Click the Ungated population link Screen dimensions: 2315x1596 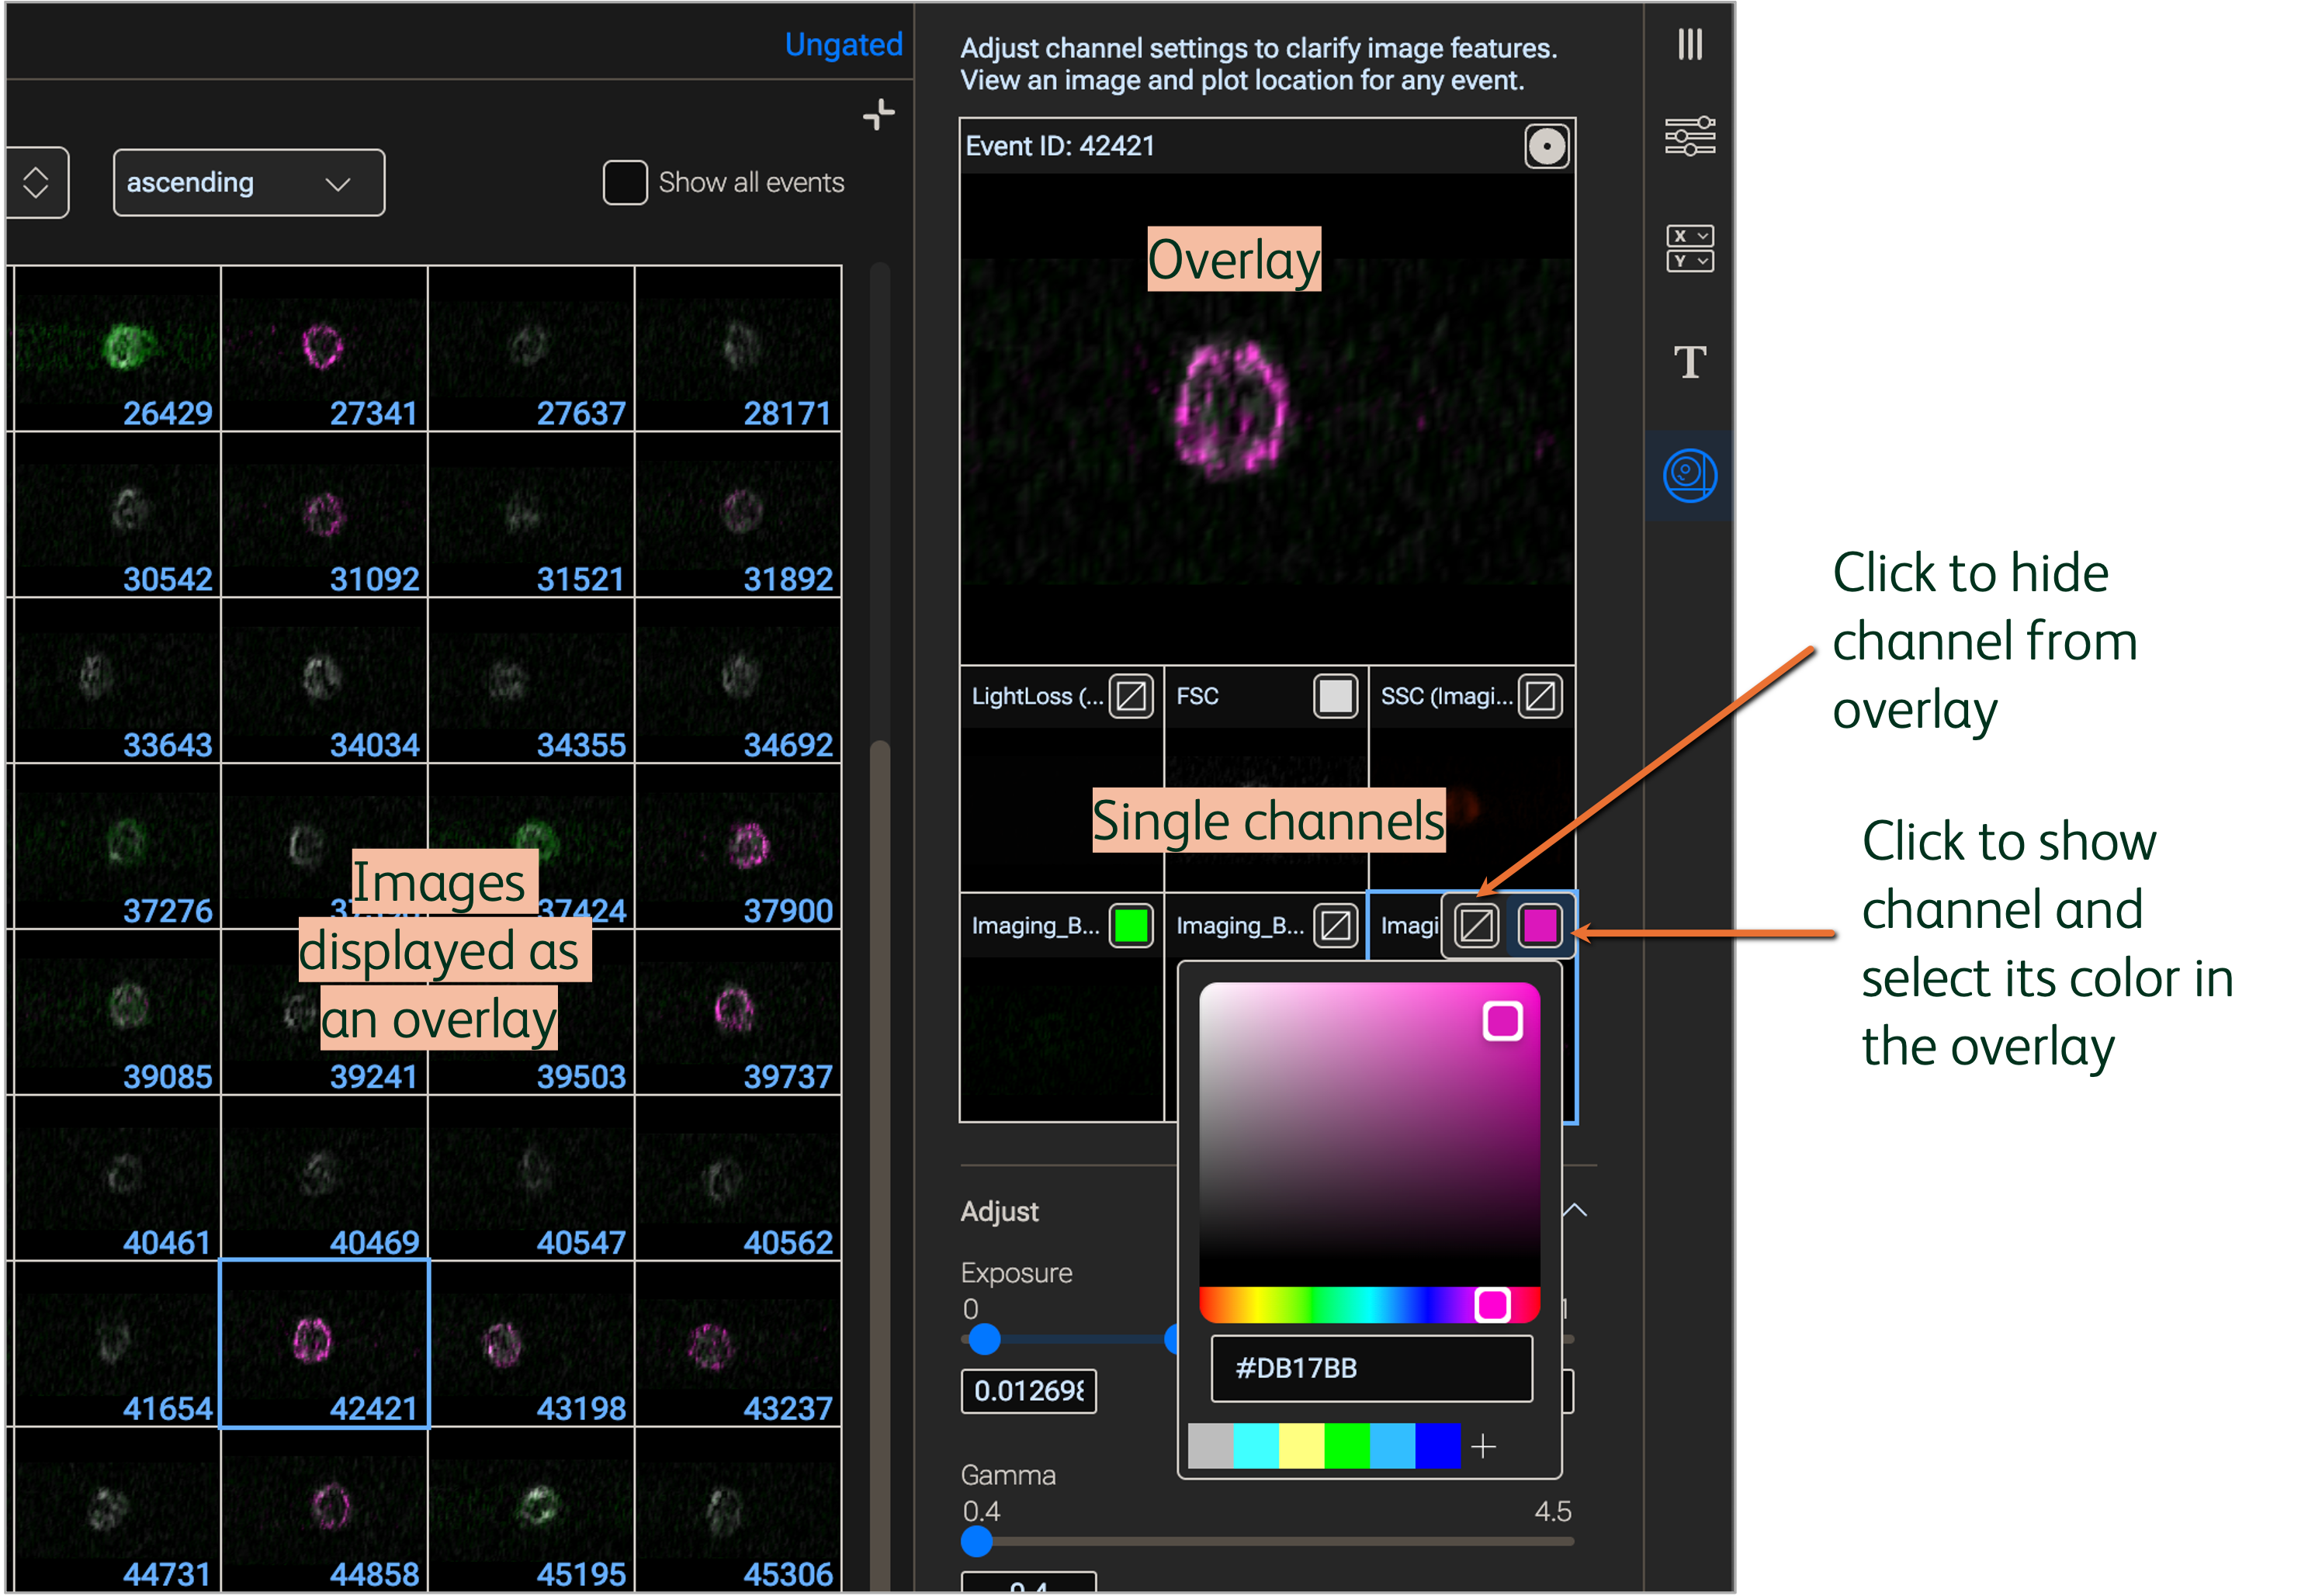[x=843, y=45]
